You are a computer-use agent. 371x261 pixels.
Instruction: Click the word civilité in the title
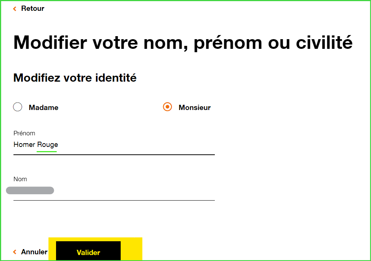pyautogui.click(x=324, y=42)
